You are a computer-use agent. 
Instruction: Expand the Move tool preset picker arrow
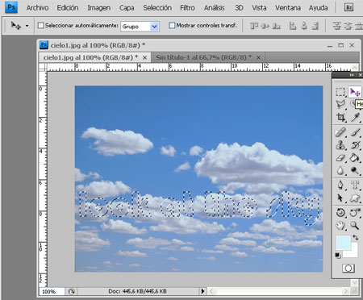pos(27,26)
